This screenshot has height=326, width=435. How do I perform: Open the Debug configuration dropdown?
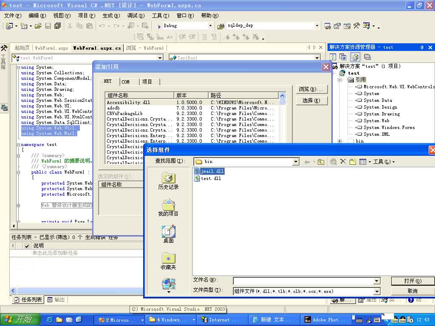click(210, 26)
